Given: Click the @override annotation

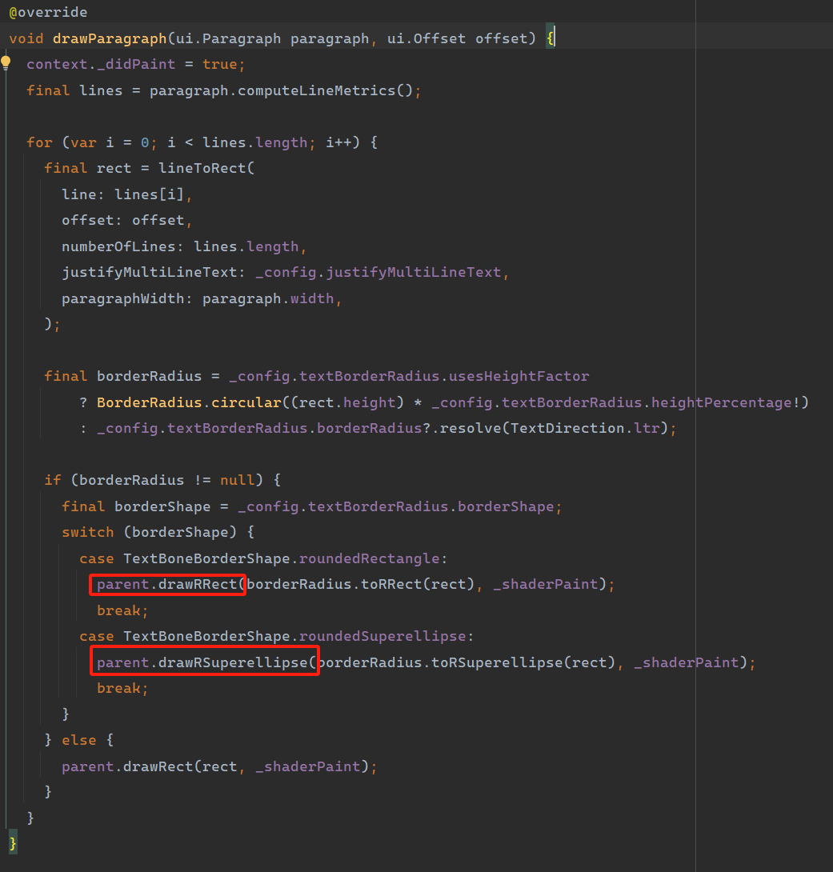Looking at the screenshot, I should tap(48, 12).
